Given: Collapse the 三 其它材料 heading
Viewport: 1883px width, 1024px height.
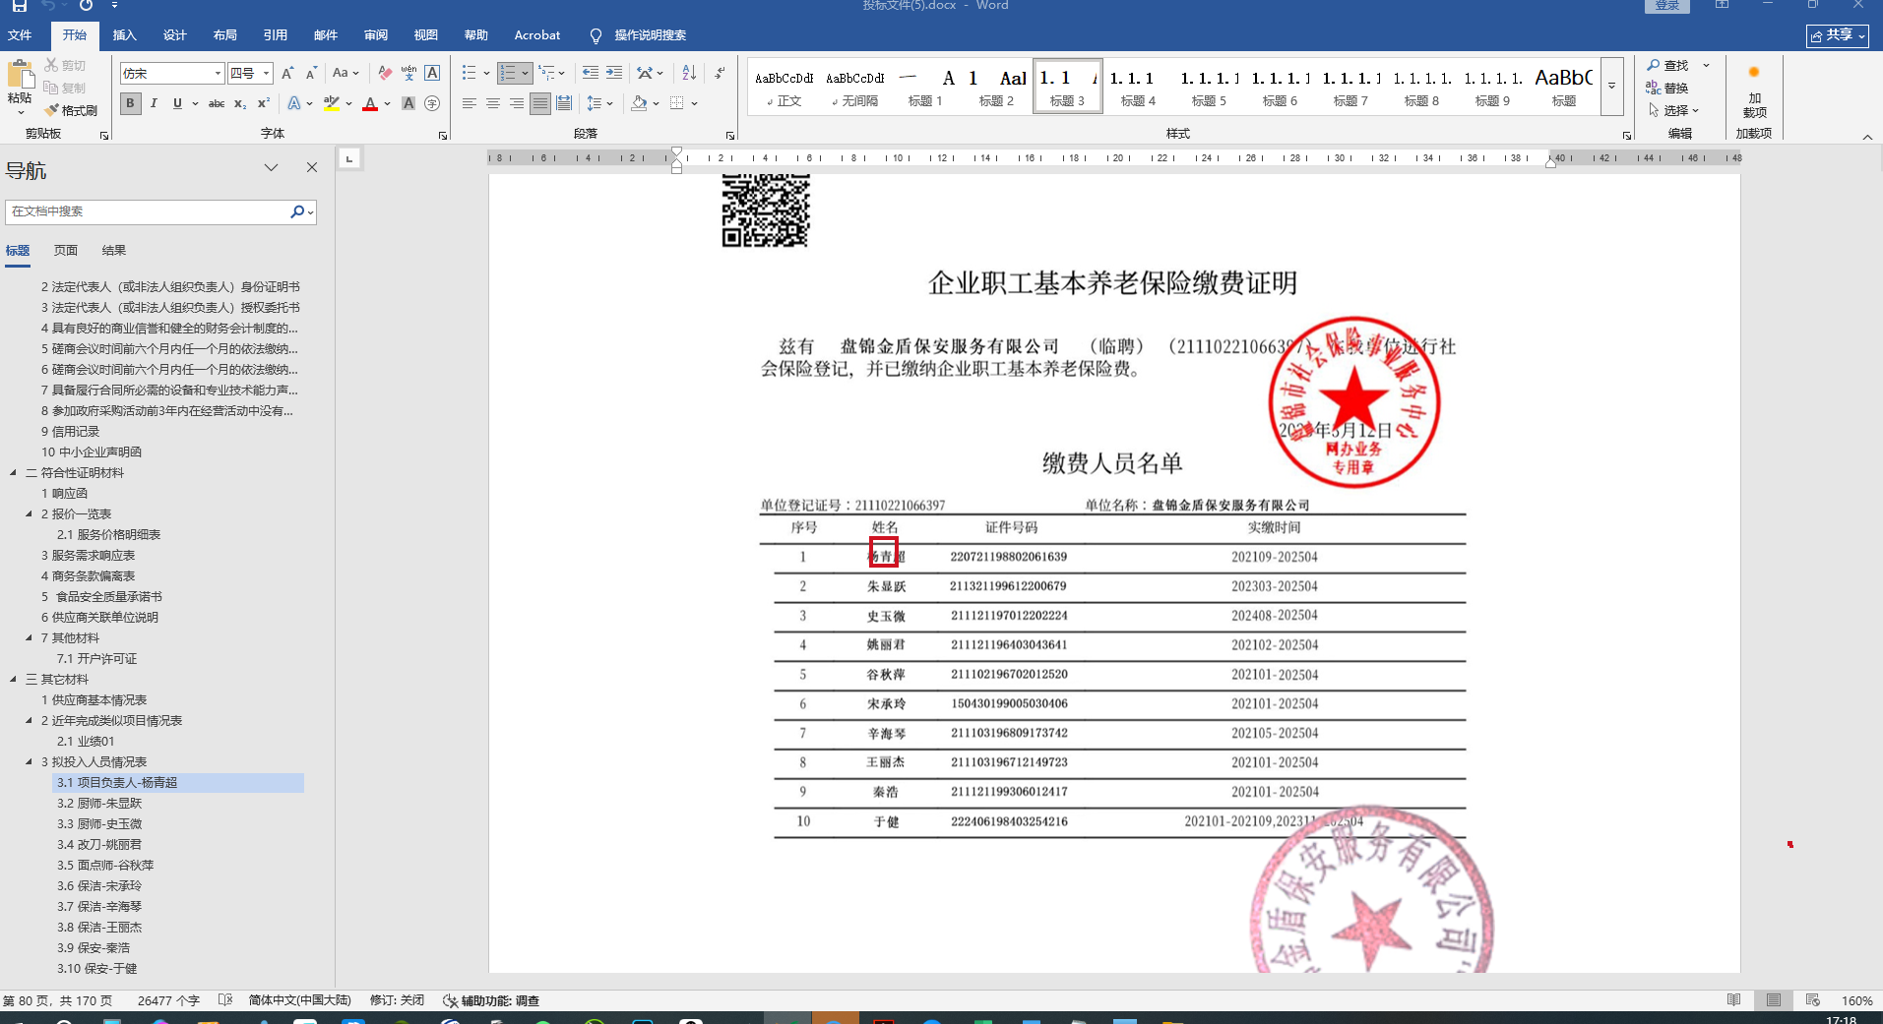Looking at the screenshot, I should [14, 680].
